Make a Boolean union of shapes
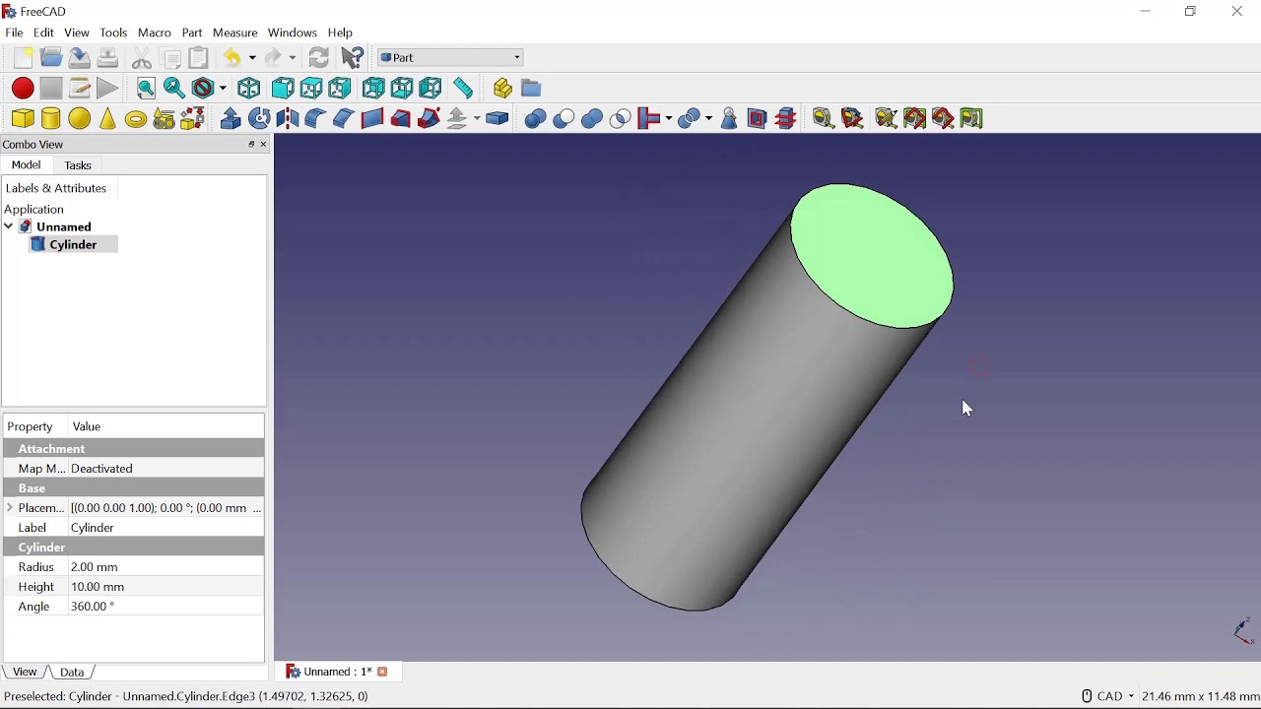Viewport: 1261px width, 709px height. coord(593,119)
